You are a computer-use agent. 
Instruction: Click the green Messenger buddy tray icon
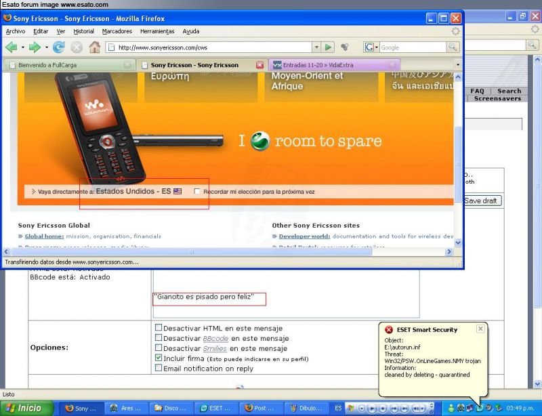pyautogui.click(x=451, y=409)
